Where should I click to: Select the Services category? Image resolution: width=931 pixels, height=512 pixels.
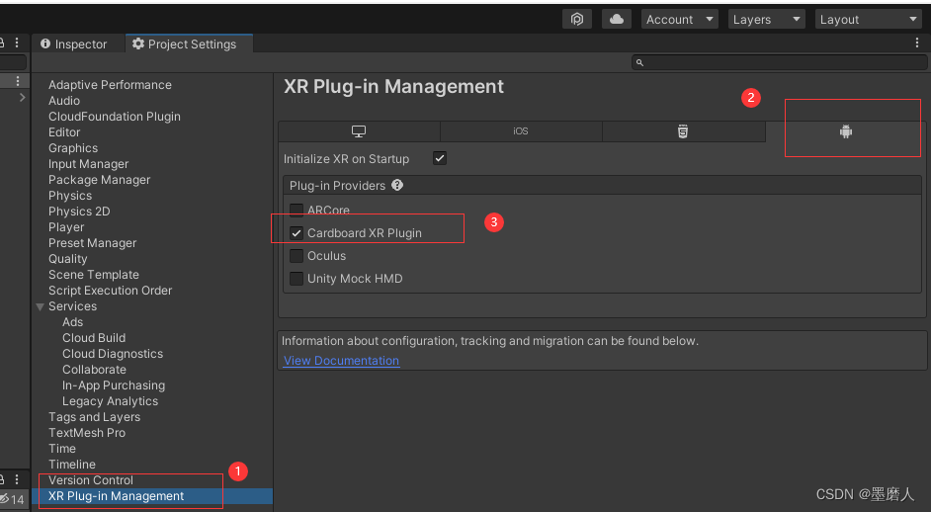pyautogui.click(x=72, y=306)
